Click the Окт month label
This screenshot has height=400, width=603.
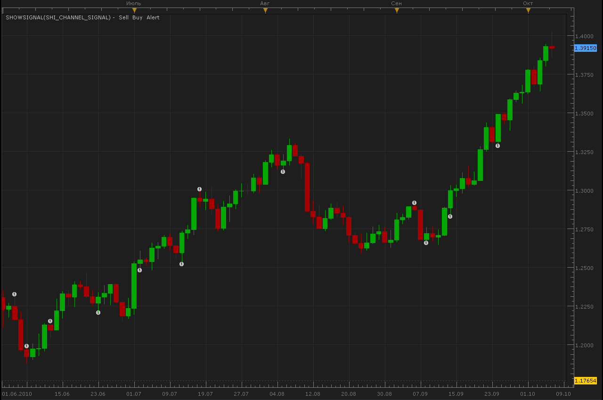click(528, 3)
